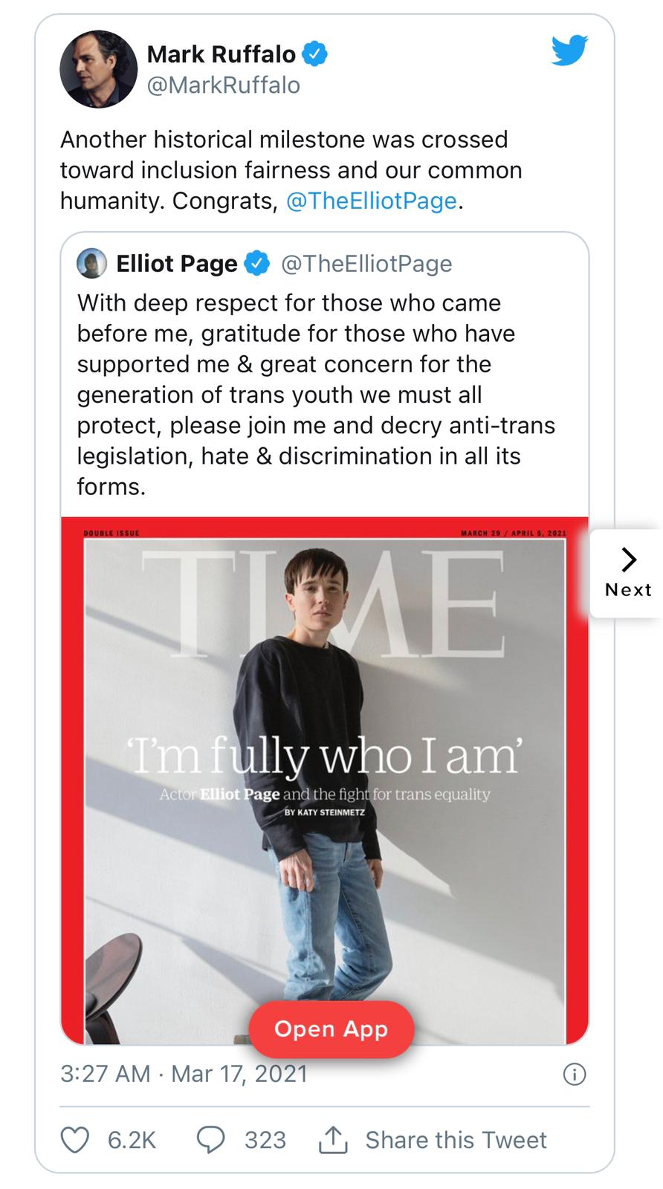663x1189 pixels.
Task: Click the Next chevron arrow
Action: [629, 560]
